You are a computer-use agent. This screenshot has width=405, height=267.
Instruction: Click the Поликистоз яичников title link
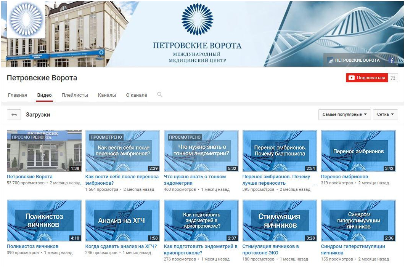click(32, 246)
